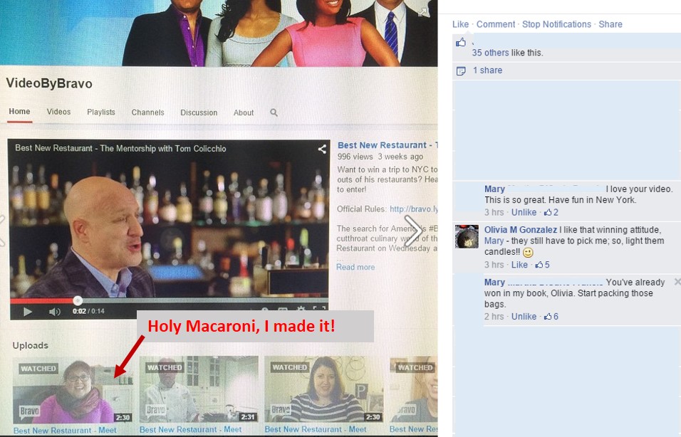Open video settings gear icon
This screenshot has height=437, width=681.
coord(300,310)
